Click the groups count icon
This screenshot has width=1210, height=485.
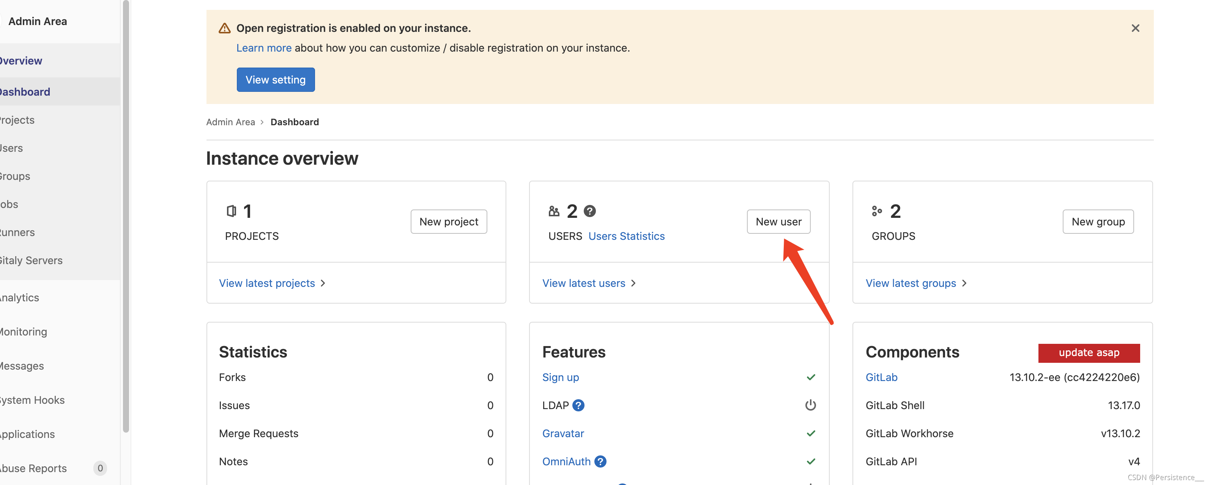pos(876,211)
